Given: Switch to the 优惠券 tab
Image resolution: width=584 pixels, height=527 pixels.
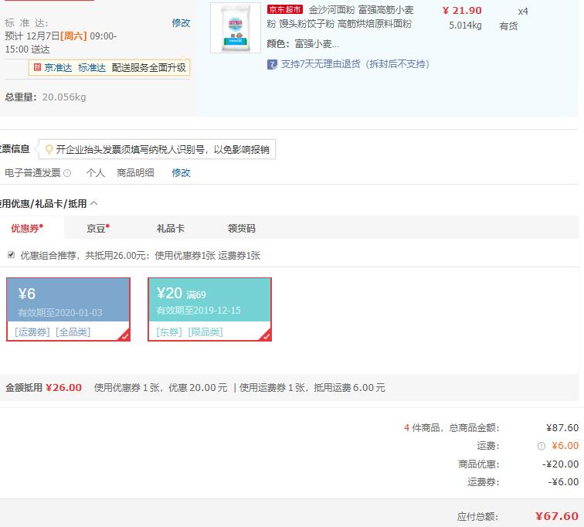Looking at the screenshot, I should tap(27, 228).
